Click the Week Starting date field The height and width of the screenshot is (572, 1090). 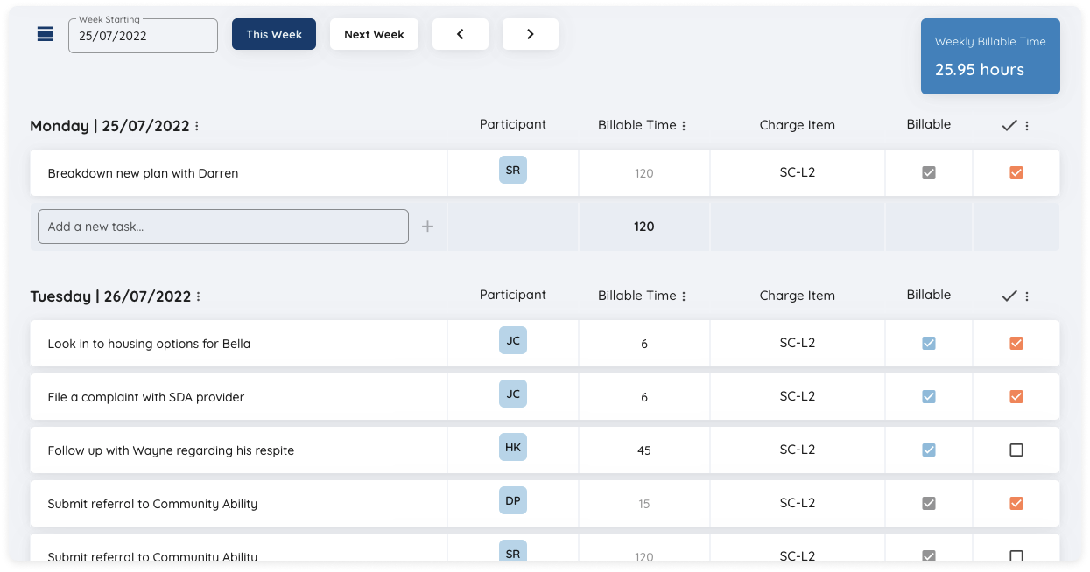143,36
